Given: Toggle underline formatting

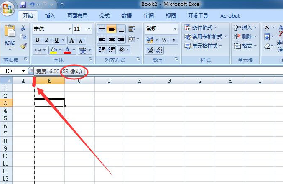Looking at the screenshot, I should tap(57, 40).
